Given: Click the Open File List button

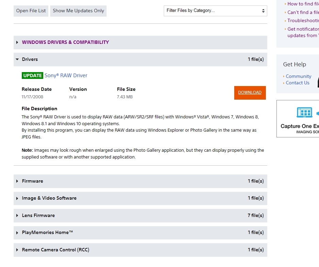Looking at the screenshot, I should [x=31, y=11].
